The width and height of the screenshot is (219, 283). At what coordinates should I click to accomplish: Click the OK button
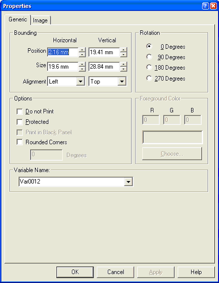click(75, 272)
